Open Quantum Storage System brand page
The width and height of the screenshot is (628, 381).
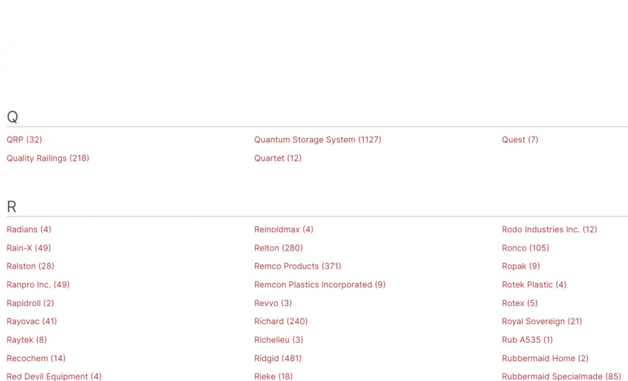pos(317,139)
